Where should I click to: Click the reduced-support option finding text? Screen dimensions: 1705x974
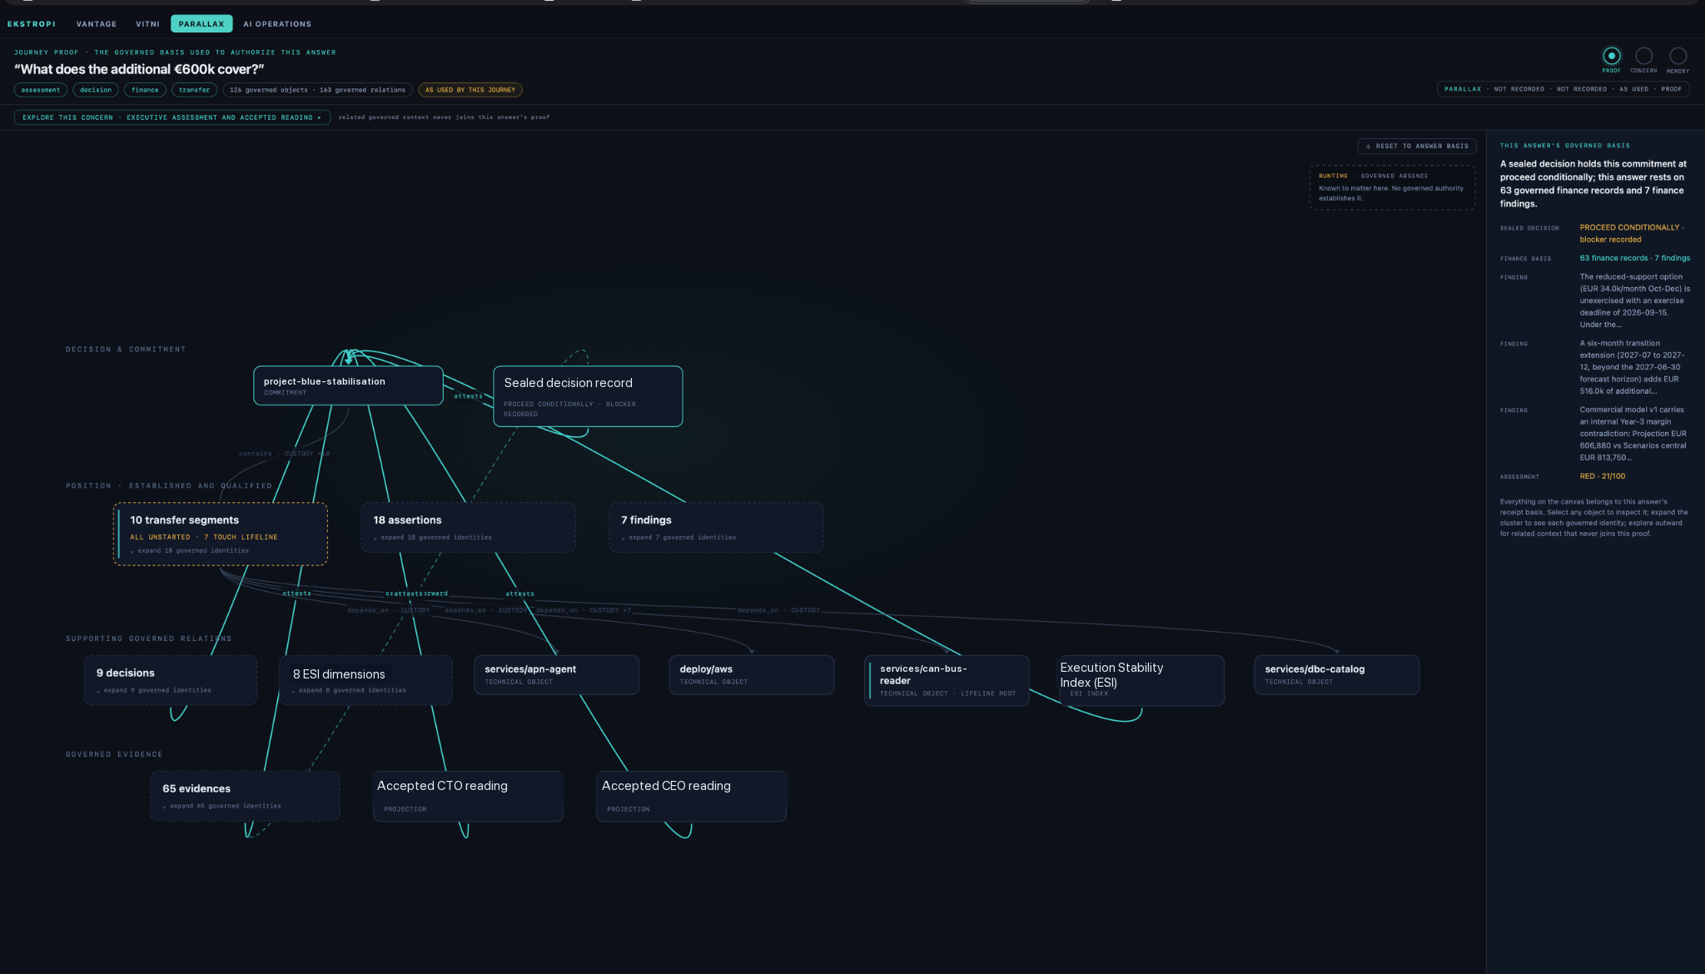click(x=1635, y=301)
